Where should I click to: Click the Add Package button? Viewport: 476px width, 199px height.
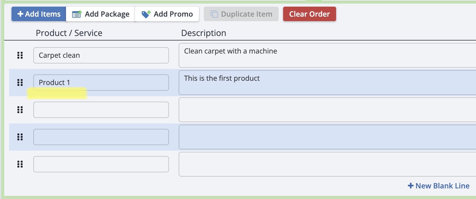pos(101,14)
